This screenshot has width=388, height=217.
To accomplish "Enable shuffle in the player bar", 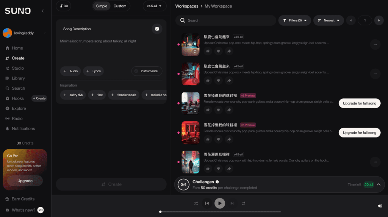I will coord(196,203).
